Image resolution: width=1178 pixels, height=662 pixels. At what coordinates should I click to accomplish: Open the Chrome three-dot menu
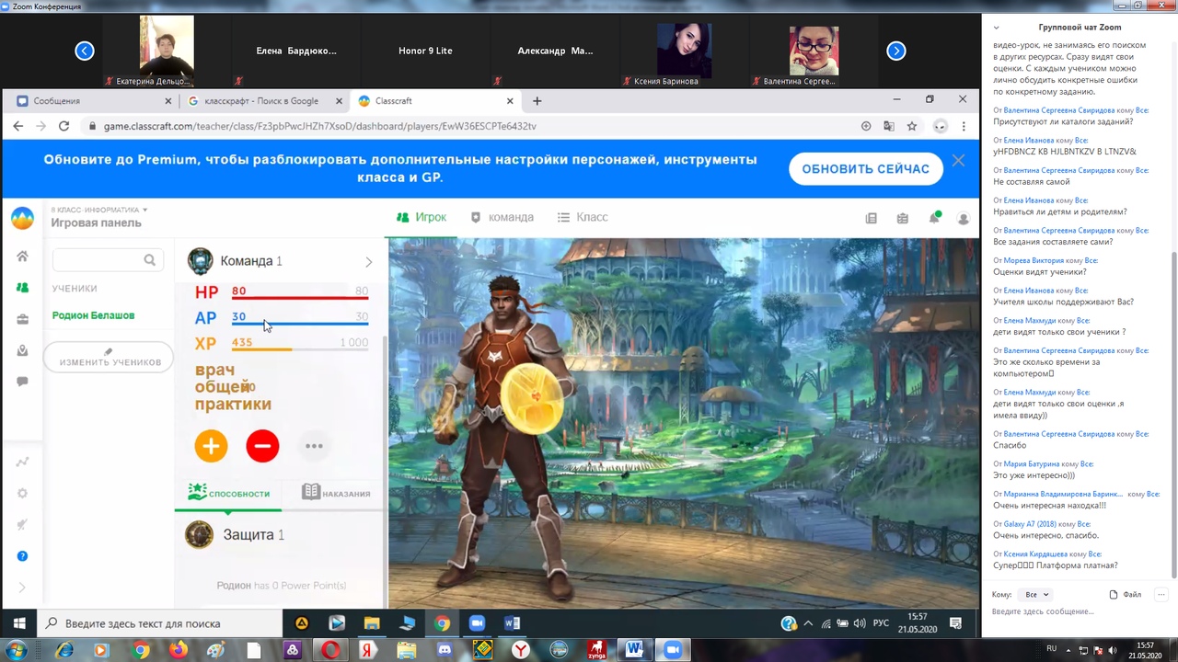964,126
